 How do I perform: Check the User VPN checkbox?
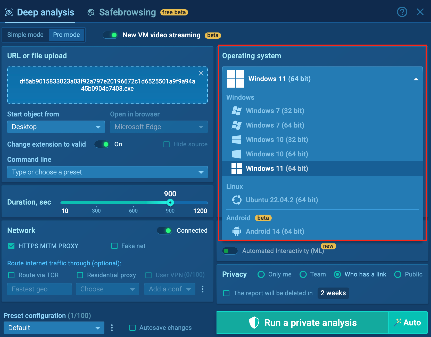point(148,275)
